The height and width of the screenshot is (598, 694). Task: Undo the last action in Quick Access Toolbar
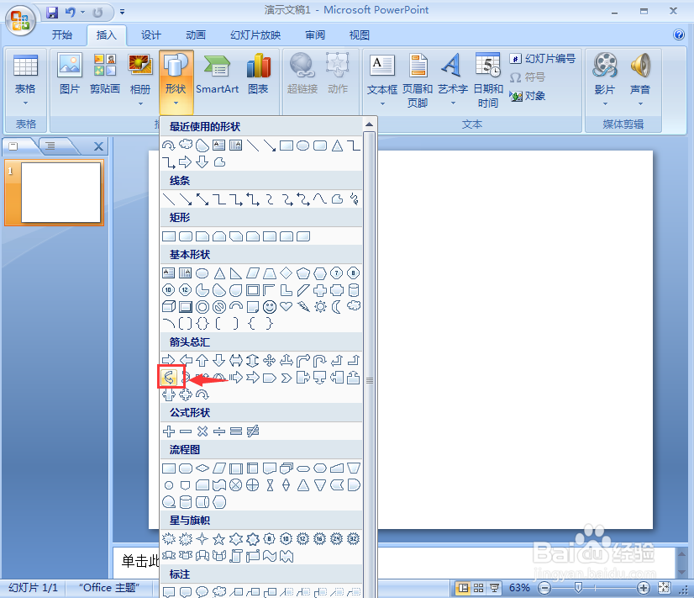coord(71,13)
